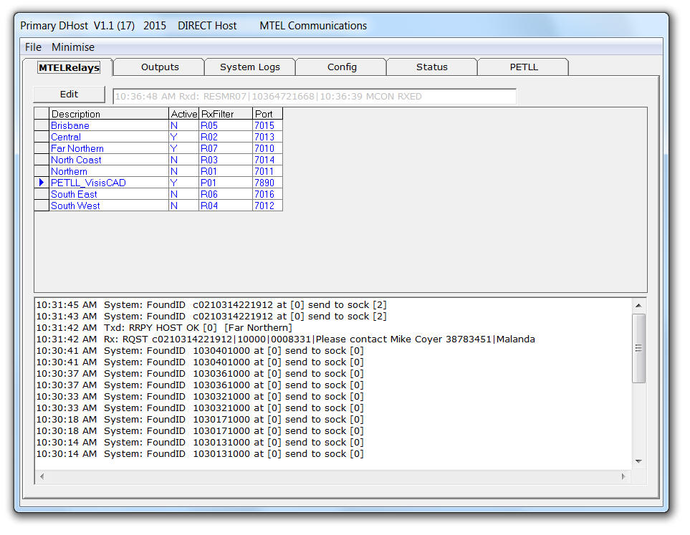Click the row selector arrow beside PETLL_VisisCAD

coord(42,183)
